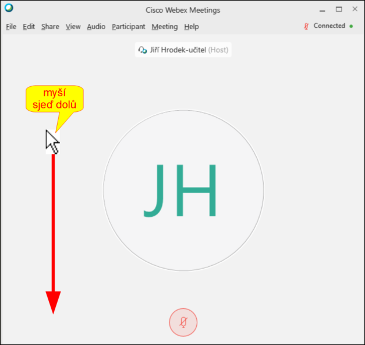
Task: Click the yellow 'myší sjeď dolů' callout
Action: click(55, 99)
